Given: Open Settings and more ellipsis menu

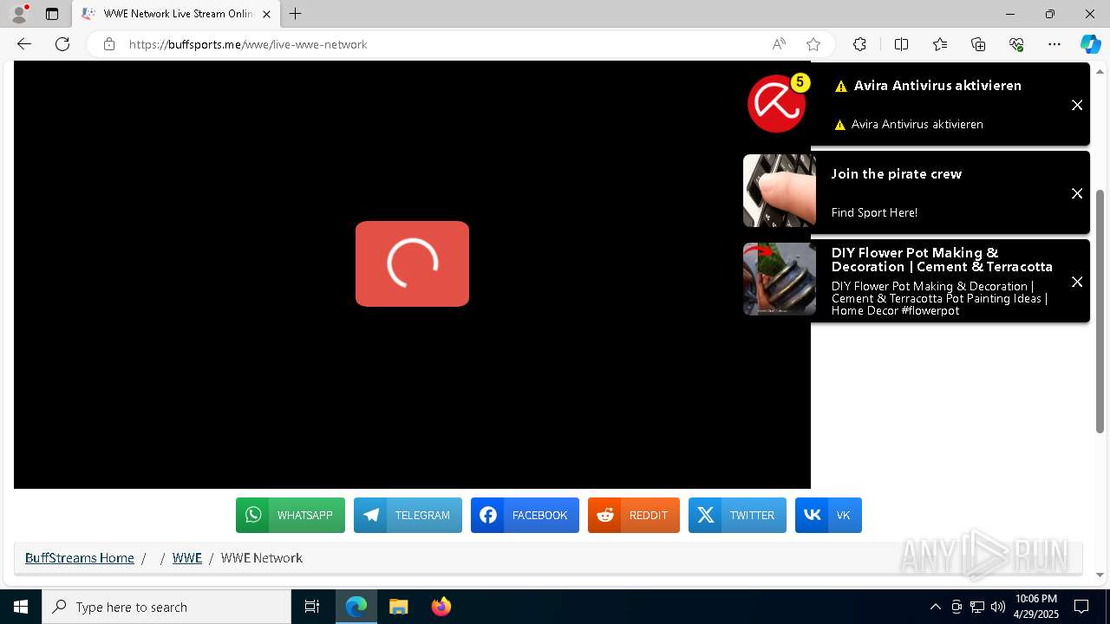Looking at the screenshot, I should point(1054,44).
